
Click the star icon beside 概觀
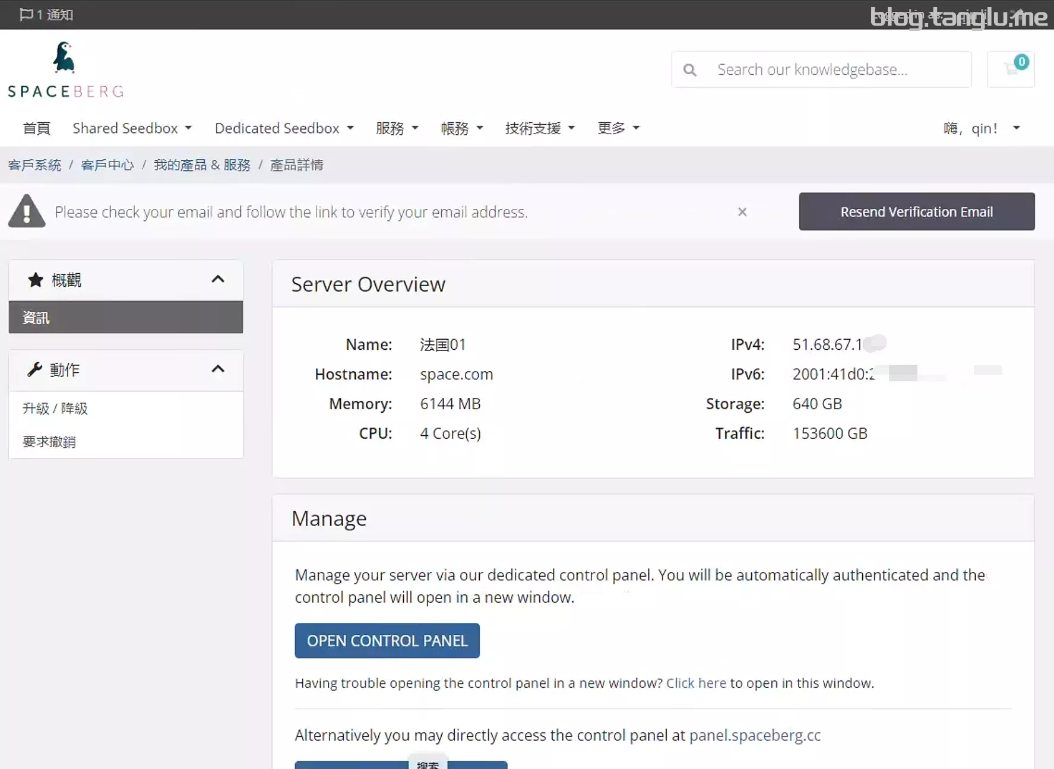click(x=36, y=280)
